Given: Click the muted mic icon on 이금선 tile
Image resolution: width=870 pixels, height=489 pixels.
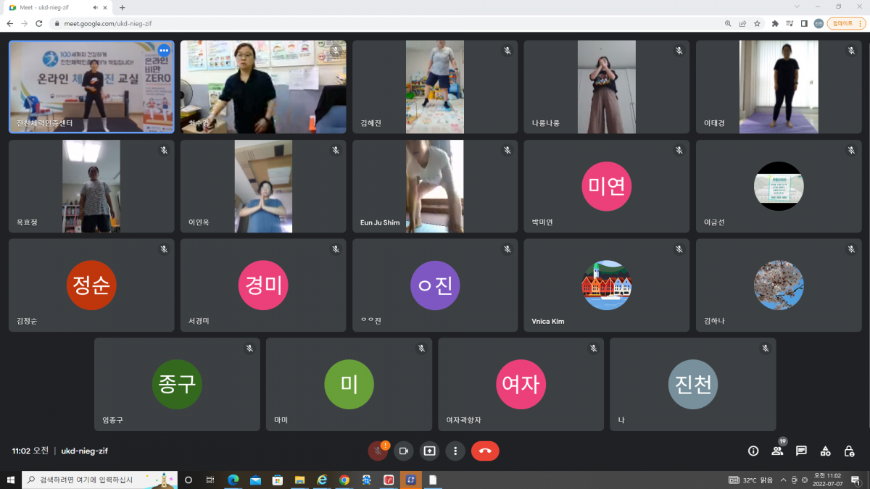Looking at the screenshot, I should [x=851, y=150].
